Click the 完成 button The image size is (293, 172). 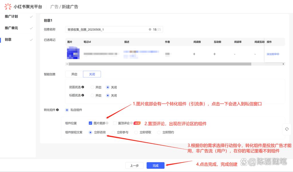156,166
